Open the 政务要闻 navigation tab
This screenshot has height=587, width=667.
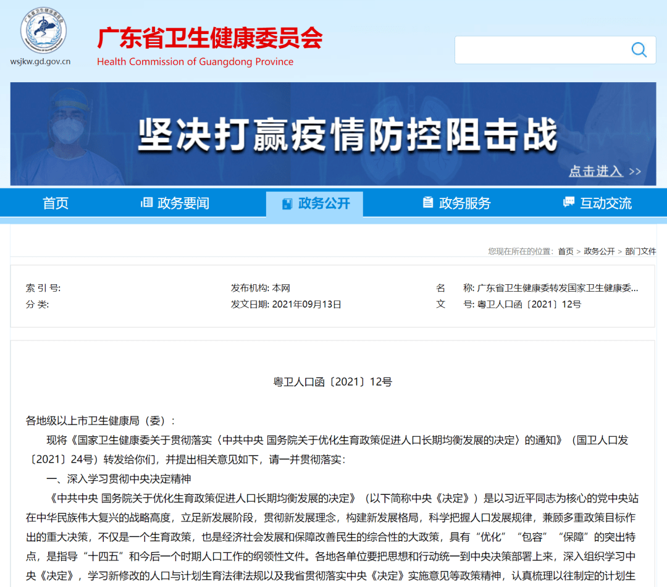point(175,203)
